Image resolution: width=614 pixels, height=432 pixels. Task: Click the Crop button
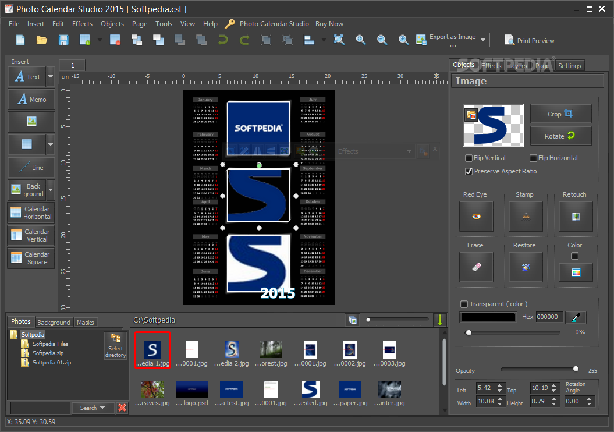tap(560, 114)
